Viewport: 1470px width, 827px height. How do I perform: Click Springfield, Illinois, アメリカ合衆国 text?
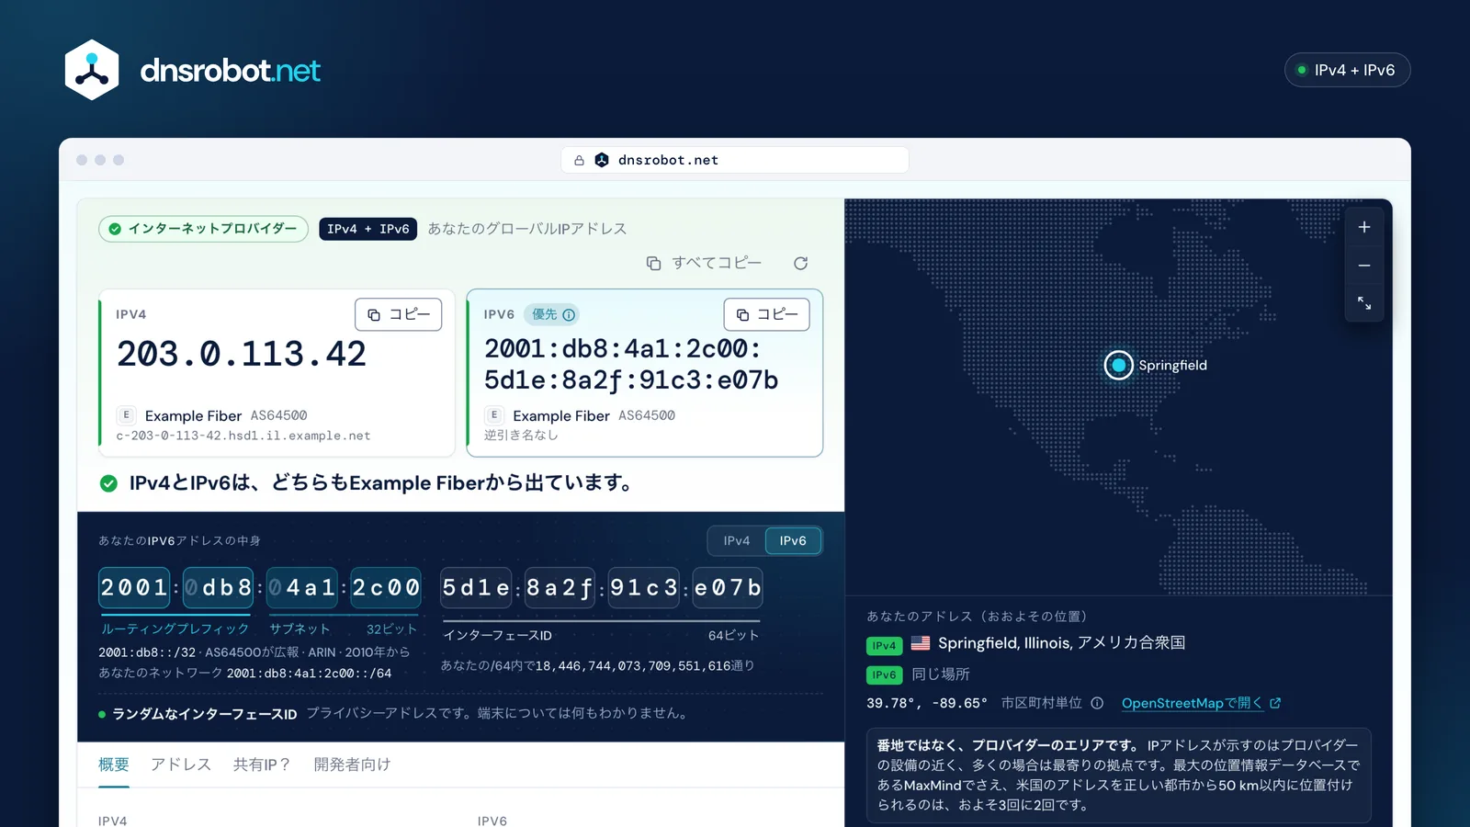(1061, 643)
